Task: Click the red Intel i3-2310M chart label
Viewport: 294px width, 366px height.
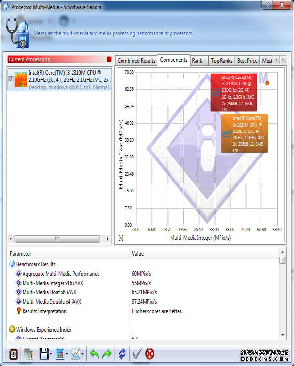Action: (234, 92)
